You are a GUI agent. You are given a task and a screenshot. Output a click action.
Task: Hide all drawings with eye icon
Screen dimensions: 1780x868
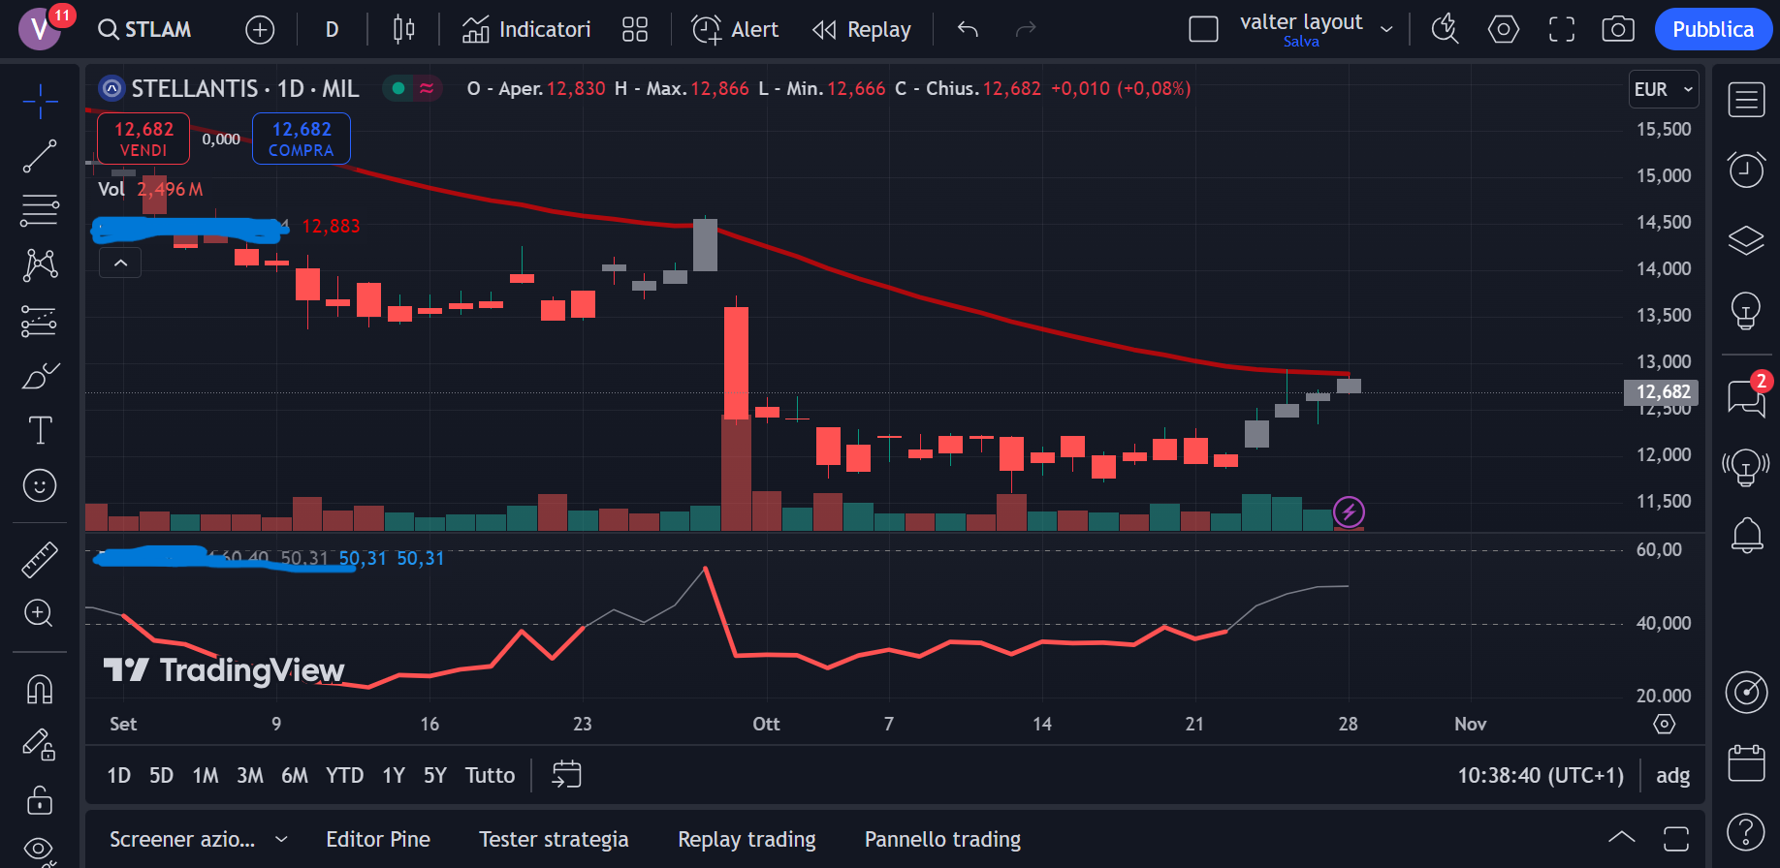pos(40,851)
